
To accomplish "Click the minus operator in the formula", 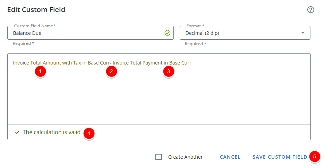I will click(x=111, y=63).
